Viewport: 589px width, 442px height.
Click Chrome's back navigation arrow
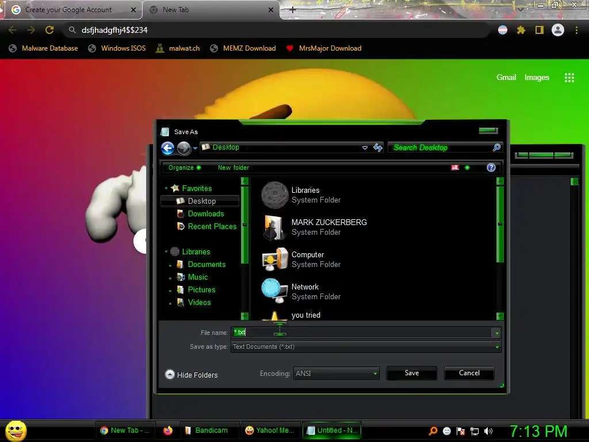[x=13, y=30]
